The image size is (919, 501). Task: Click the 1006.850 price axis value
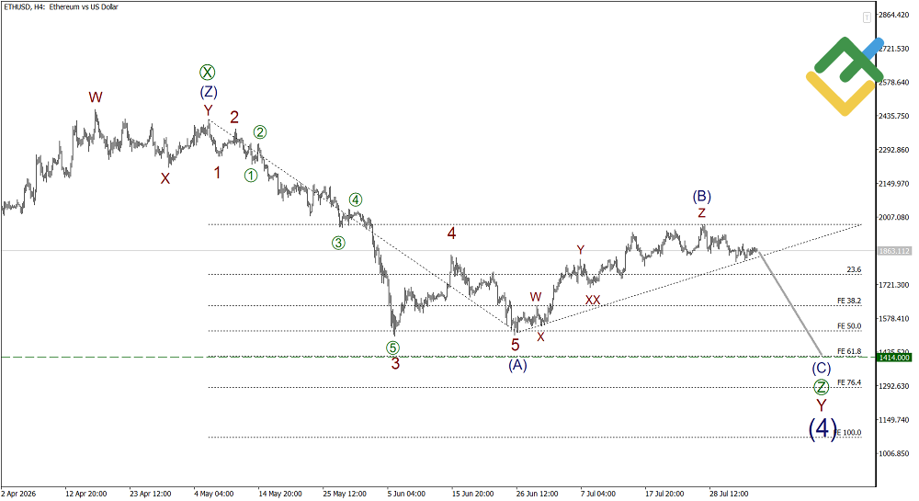coord(894,453)
